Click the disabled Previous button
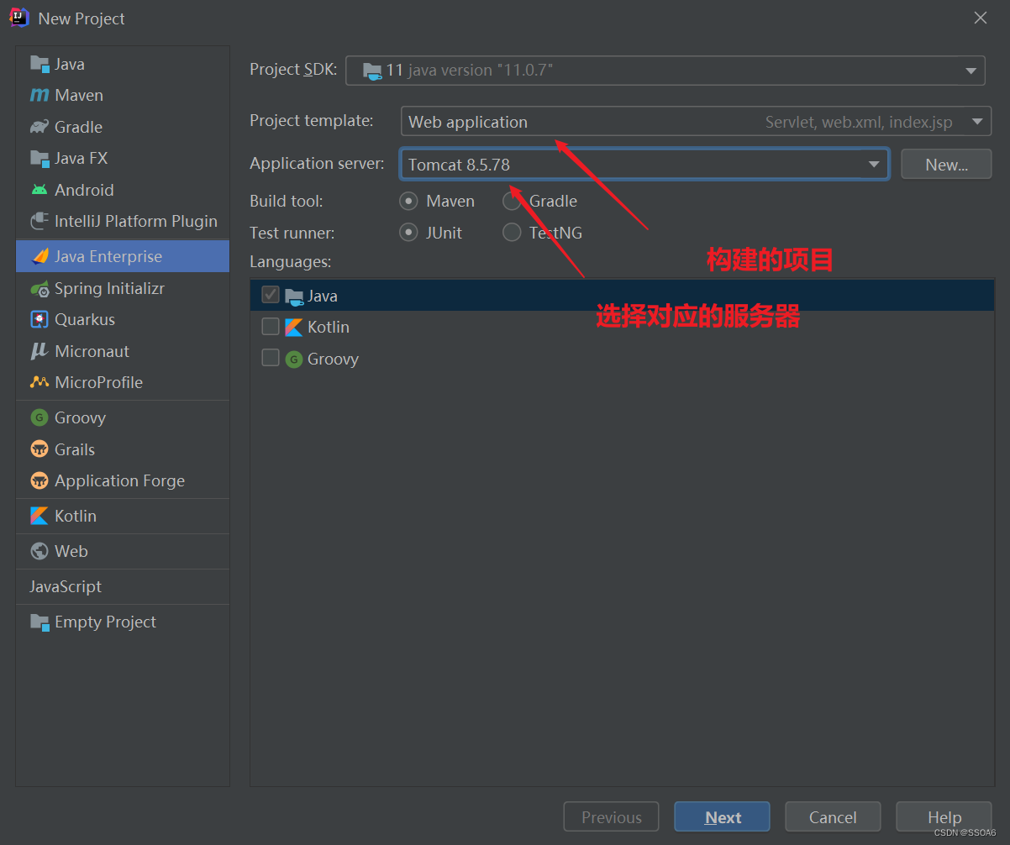This screenshot has width=1010, height=845. (x=611, y=817)
